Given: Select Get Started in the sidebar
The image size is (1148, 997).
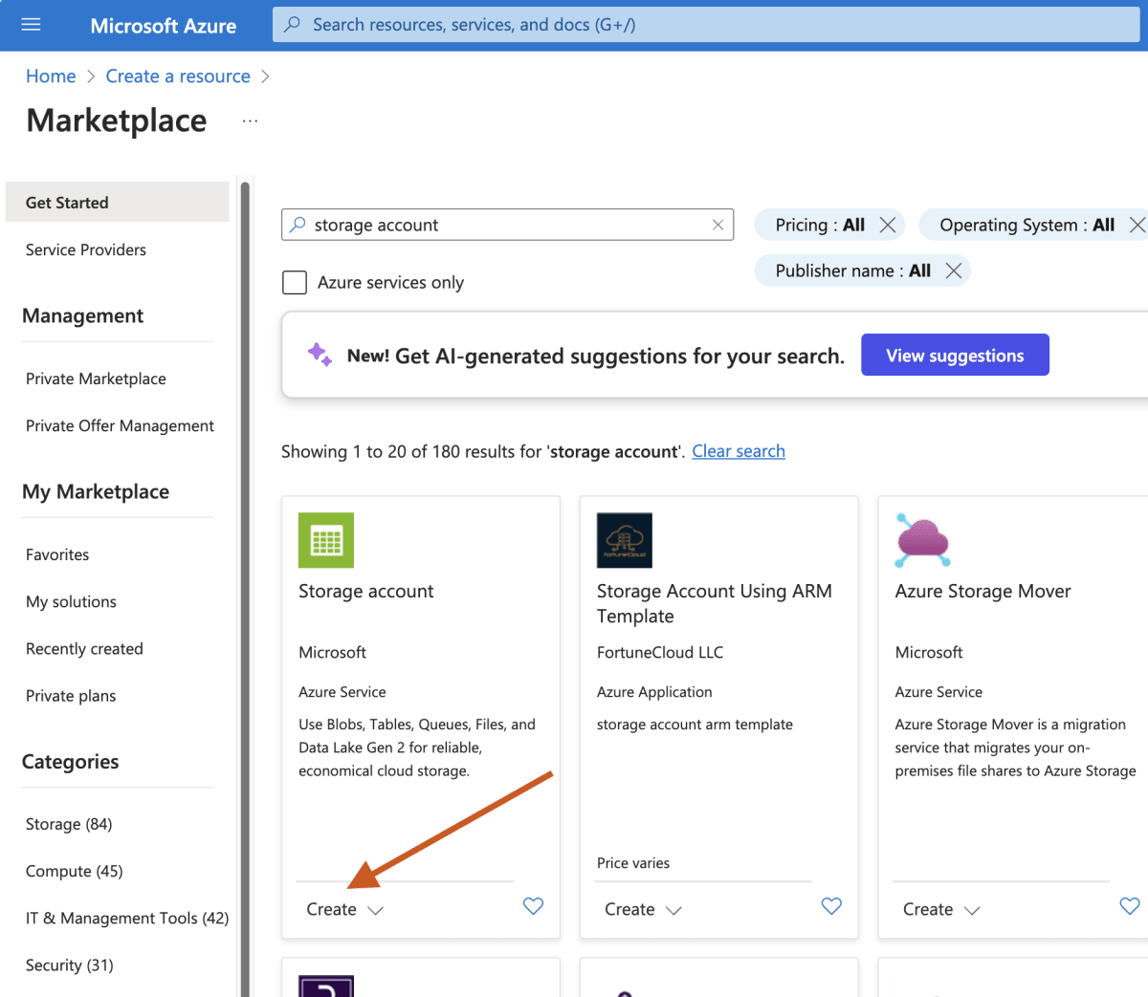Looking at the screenshot, I should [118, 202].
